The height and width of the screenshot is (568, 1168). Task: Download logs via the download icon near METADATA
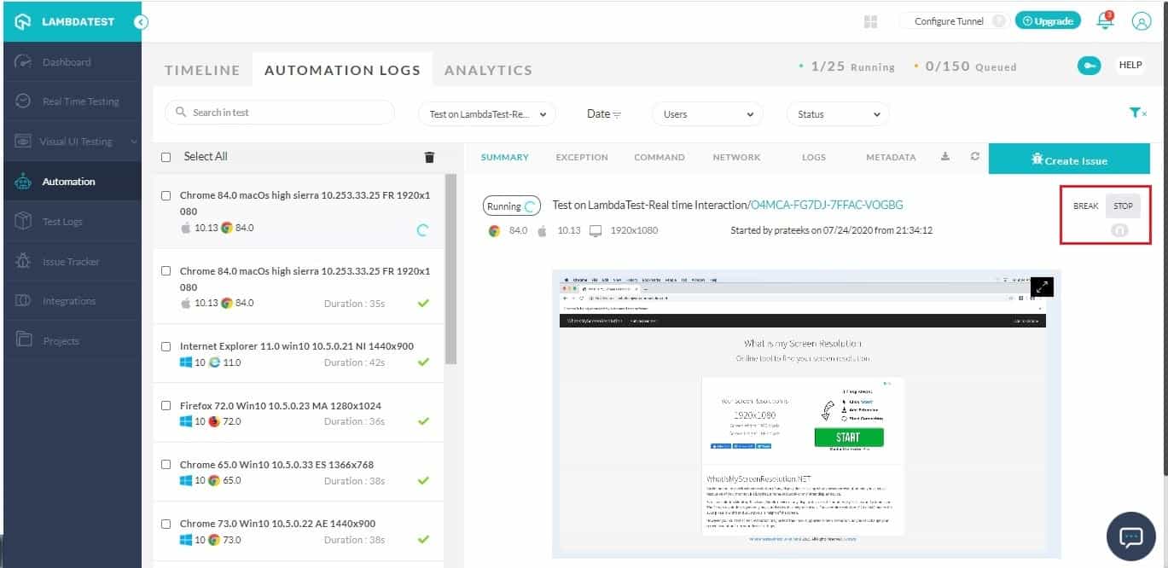(x=945, y=157)
